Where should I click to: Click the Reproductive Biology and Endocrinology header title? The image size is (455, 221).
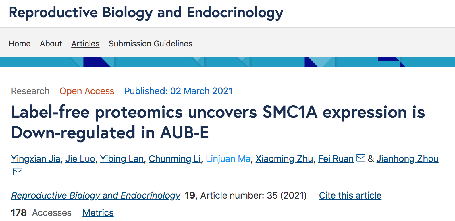pyautogui.click(x=146, y=13)
